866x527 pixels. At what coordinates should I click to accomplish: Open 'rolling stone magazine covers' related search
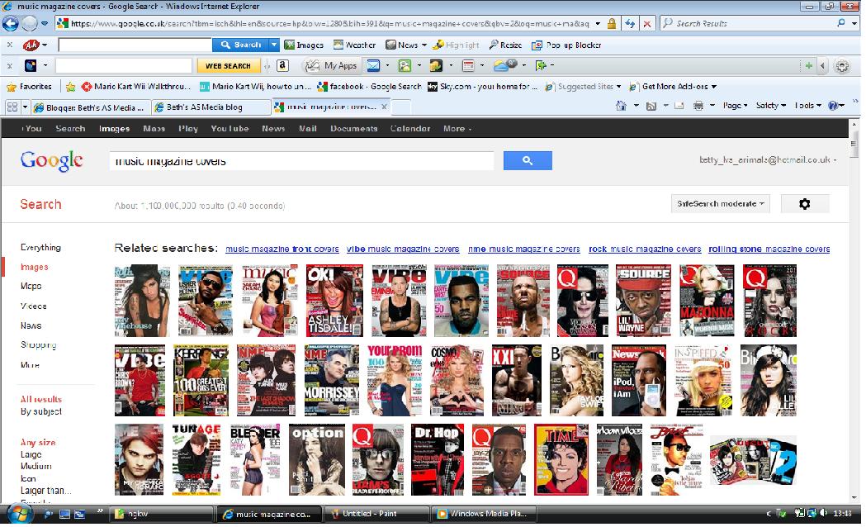click(x=769, y=249)
